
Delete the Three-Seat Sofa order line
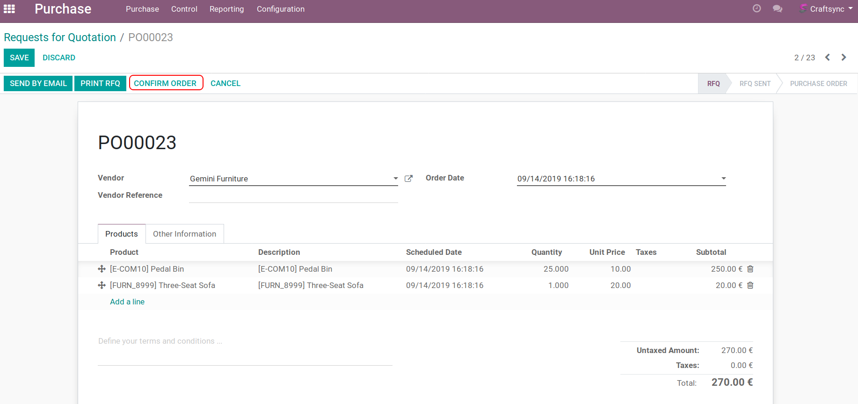click(x=750, y=285)
